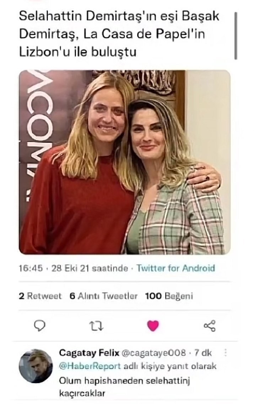Open the @cagataye008 handle
The width and height of the screenshot is (254, 404).
click(x=153, y=352)
